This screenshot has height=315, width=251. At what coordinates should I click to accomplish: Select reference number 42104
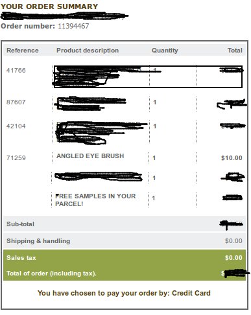(x=16, y=126)
